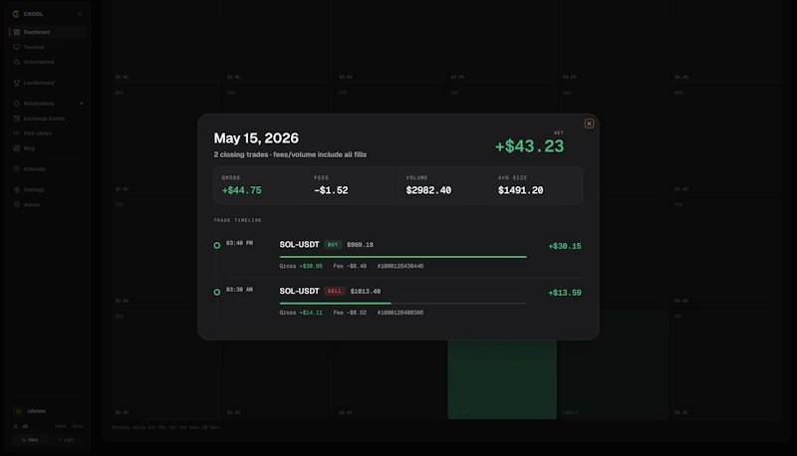
Task: Open the Referrals people icon
Action: click(x=16, y=168)
